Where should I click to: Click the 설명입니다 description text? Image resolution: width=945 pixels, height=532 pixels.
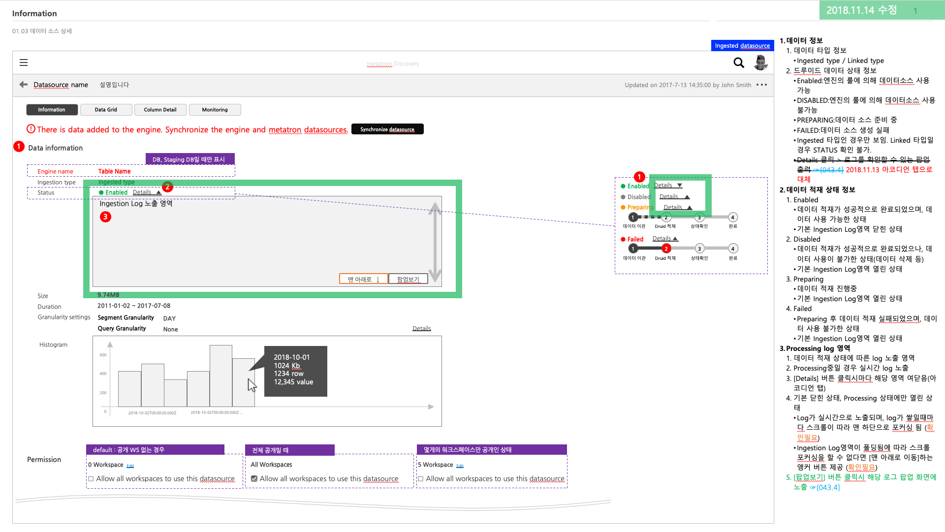click(x=114, y=85)
